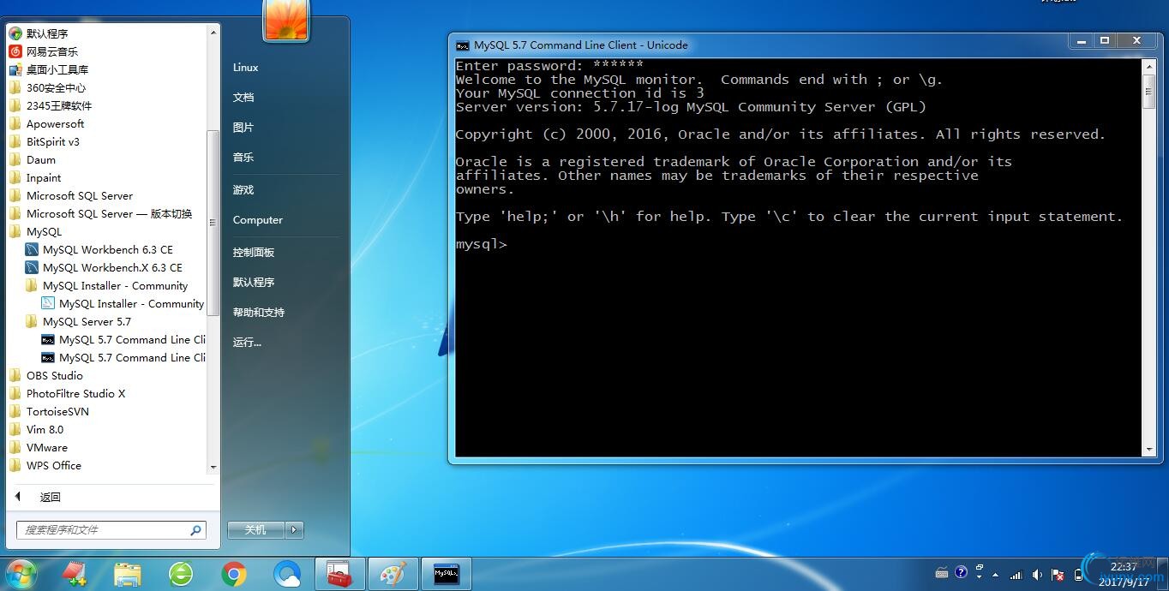Click the keyboard input method tray icon
Screen dimensions: 1169x591
click(x=941, y=573)
